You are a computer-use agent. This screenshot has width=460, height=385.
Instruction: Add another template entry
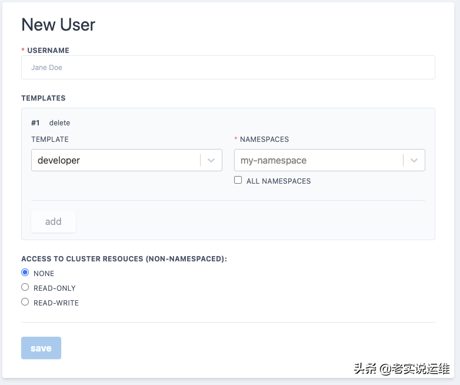point(54,221)
